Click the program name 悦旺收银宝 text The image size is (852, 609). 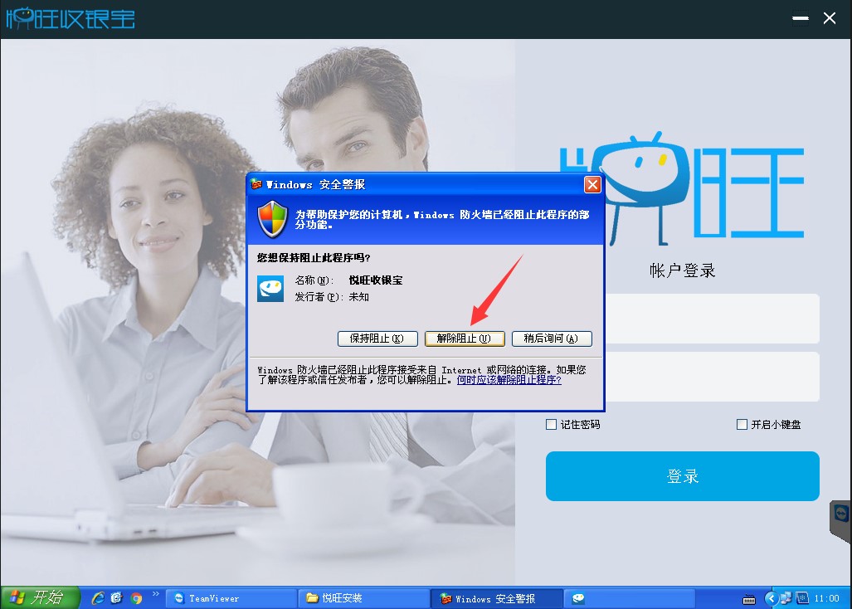(x=376, y=280)
